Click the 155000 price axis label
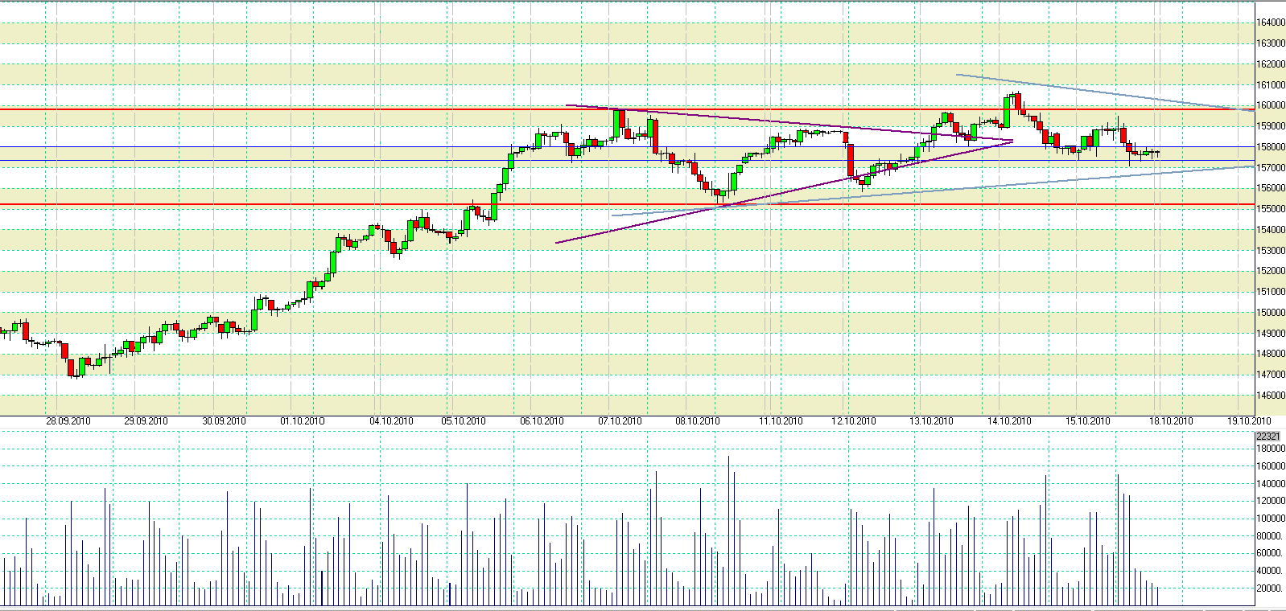Viewport: 1286px width, 611px height. pos(1271,209)
